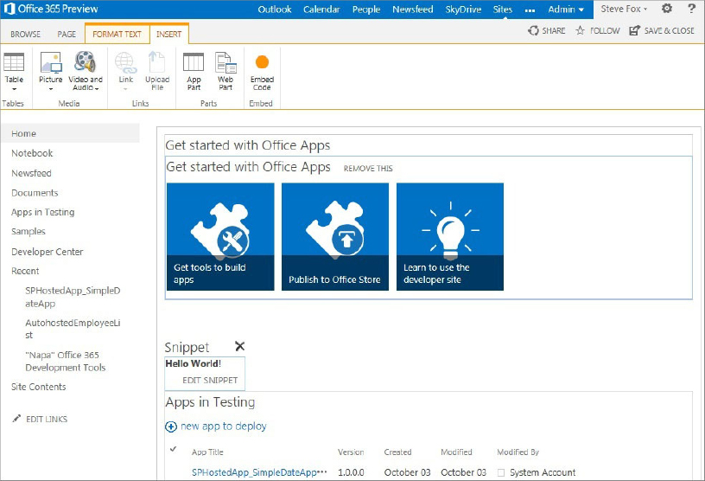The image size is (705, 481).
Task: Toggle the System Account presence checkbox
Action: pyautogui.click(x=501, y=472)
